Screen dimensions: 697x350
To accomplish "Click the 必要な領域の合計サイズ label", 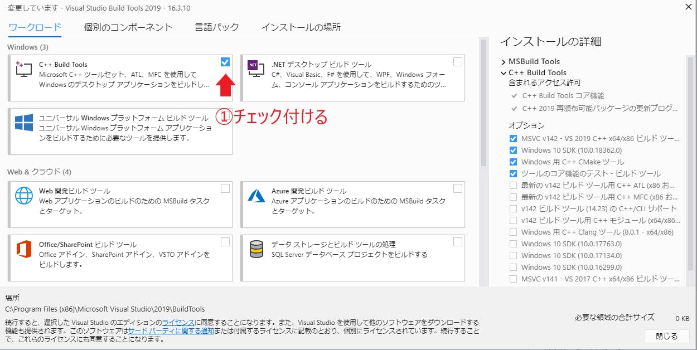I will tap(614, 317).
